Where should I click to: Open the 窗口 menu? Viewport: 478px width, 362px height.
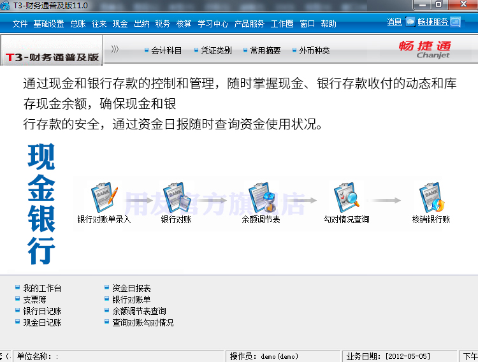[x=307, y=24]
